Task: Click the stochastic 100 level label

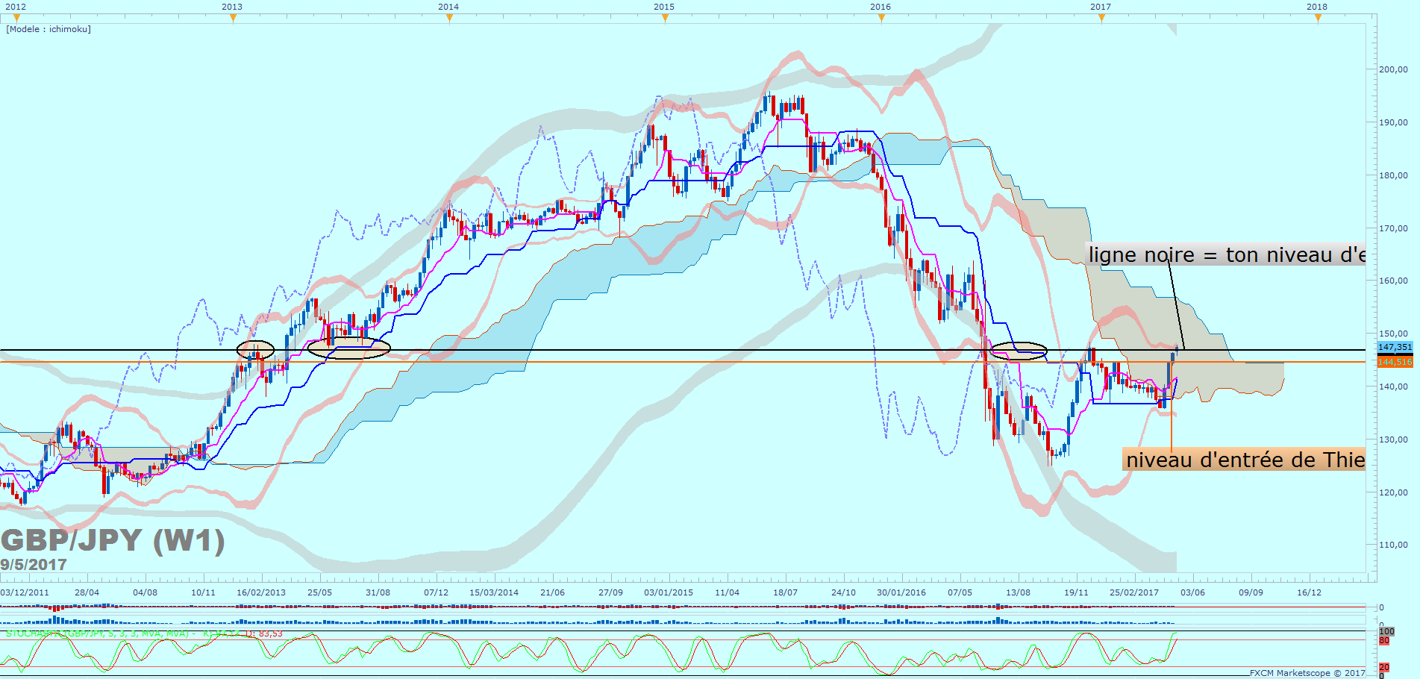Action: click(1386, 631)
